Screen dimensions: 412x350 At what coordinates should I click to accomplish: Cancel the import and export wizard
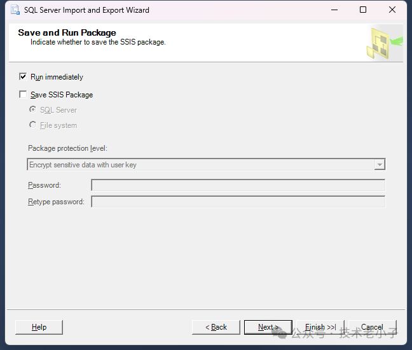point(373,327)
